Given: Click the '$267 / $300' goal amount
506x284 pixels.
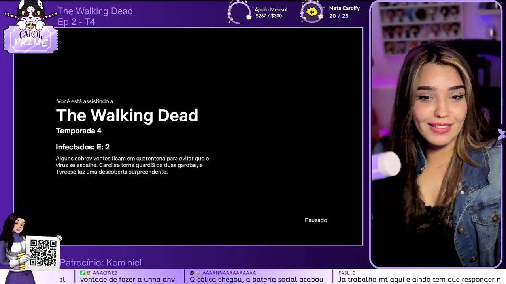Looking at the screenshot, I should click(269, 16).
